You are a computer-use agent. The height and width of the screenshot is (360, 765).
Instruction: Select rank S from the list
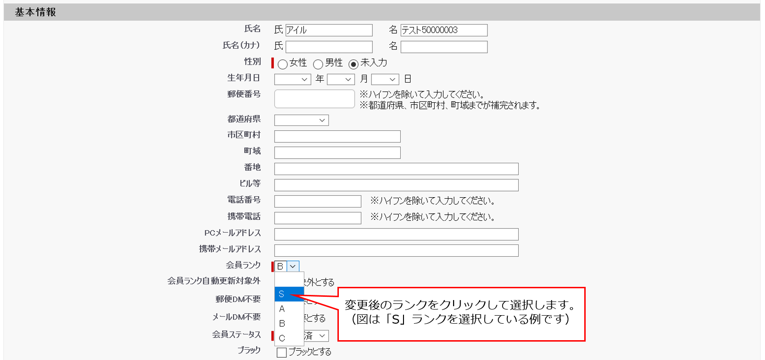pyautogui.click(x=289, y=294)
